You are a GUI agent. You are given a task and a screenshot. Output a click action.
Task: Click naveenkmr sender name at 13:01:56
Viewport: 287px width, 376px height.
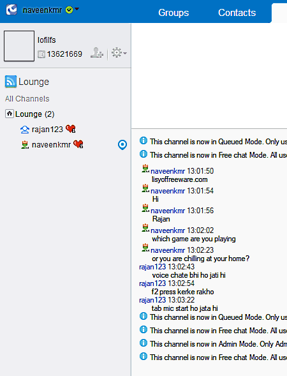168,211
